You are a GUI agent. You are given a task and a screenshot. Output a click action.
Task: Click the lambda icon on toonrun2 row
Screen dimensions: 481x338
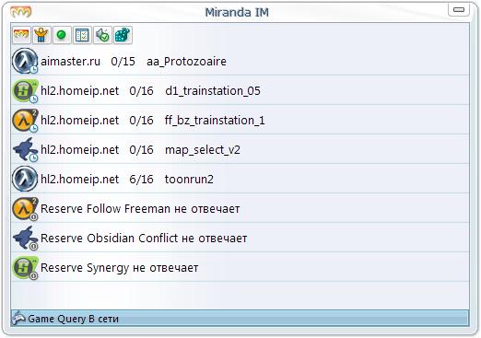(x=25, y=179)
